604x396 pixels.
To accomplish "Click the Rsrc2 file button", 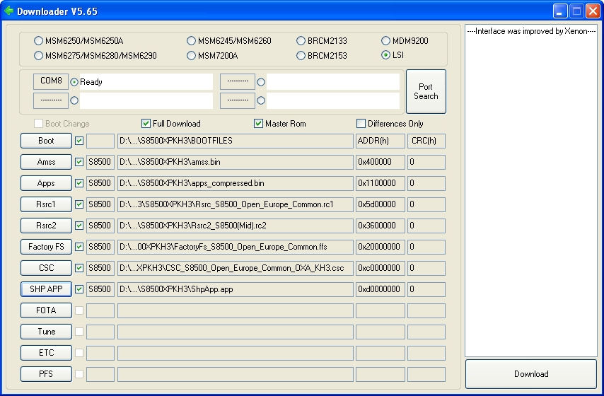I will coord(46,226).
